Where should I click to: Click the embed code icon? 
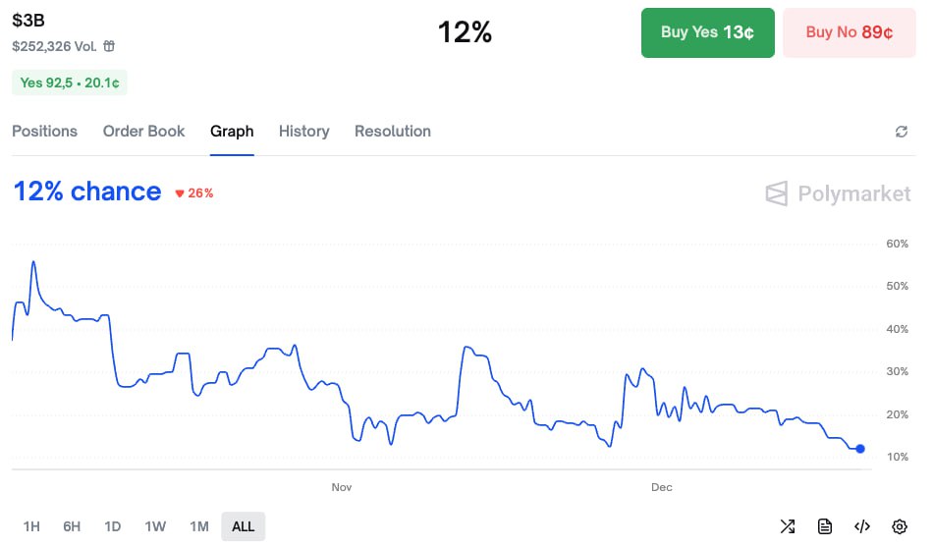click(861, 526)
